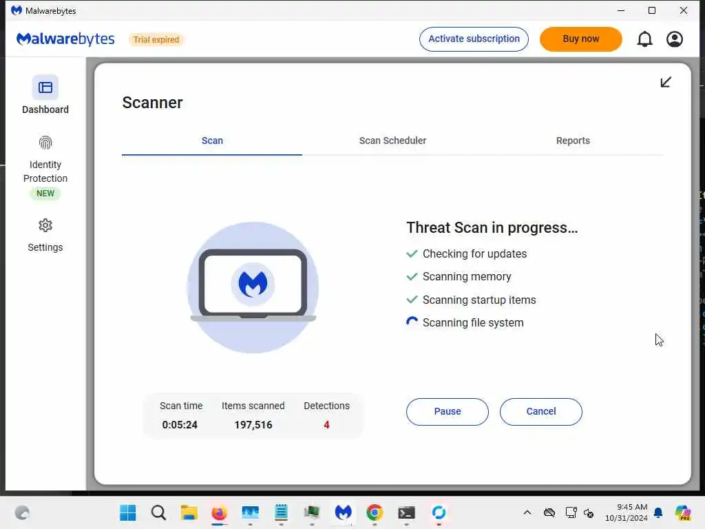This screenshot has height=529, width=705.
Task: Open the performance monitor taskbar icon
Action: click(250, 512)
